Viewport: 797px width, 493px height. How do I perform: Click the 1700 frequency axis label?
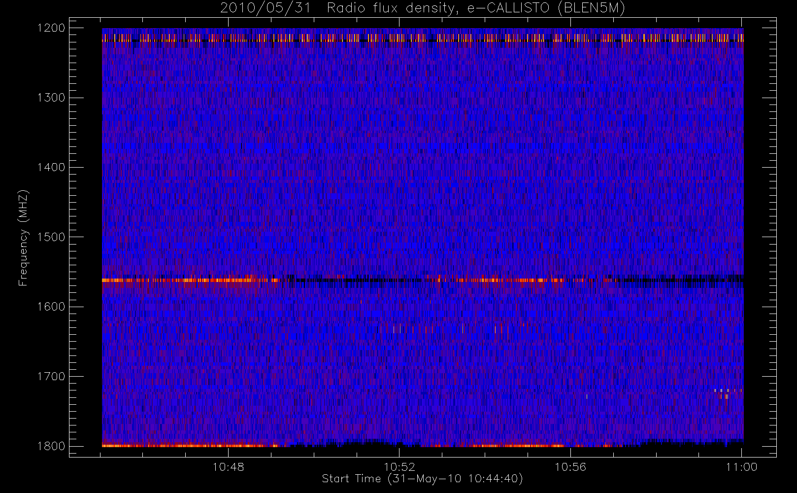tap(51, 376)
